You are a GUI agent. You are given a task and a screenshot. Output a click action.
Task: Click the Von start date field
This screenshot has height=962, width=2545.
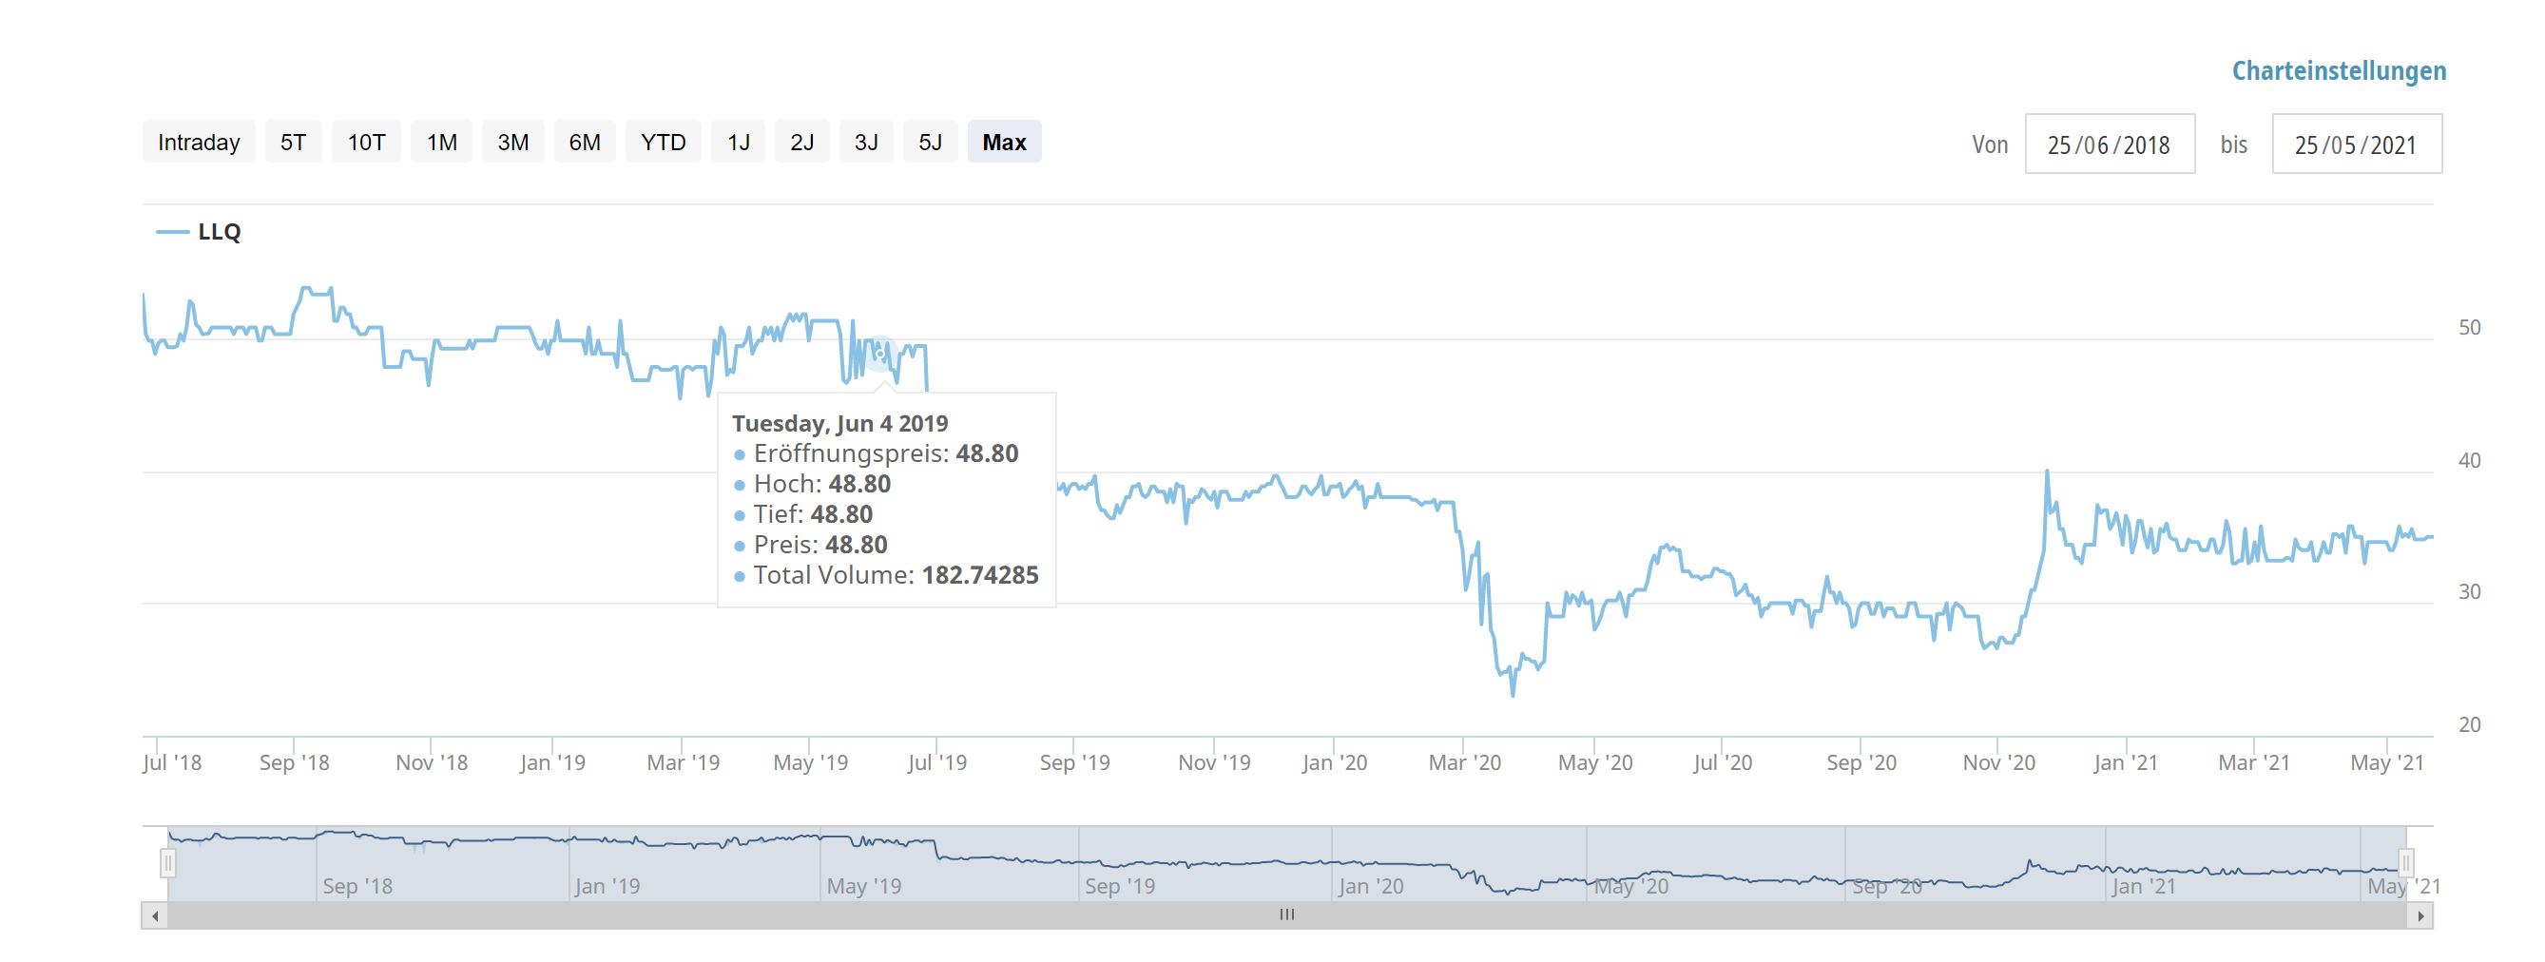(x=2110, y=145)
